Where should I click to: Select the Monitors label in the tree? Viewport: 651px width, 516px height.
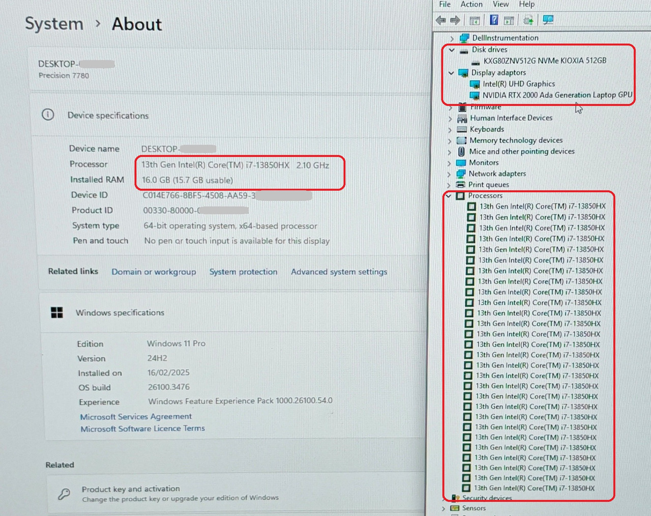[x=484, y=163]
